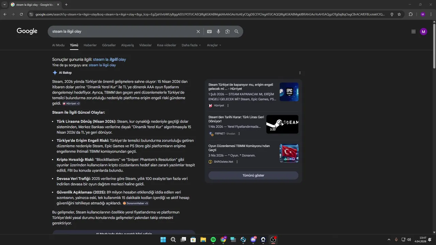
Task: Submit search with magnifier icon
Action: pos(236,31)
